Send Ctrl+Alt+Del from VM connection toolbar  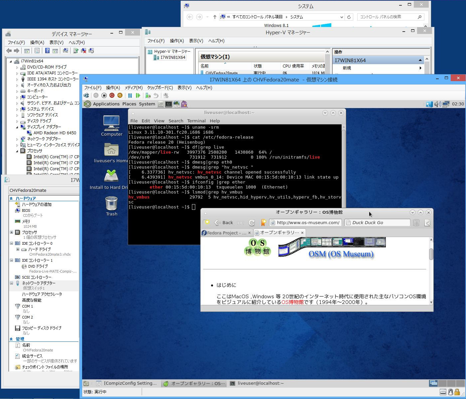[86, 95]
